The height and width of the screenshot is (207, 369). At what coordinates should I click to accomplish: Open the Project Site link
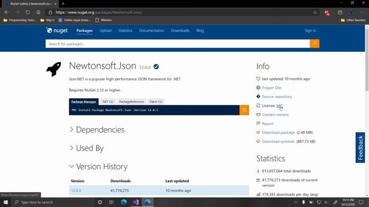(272, 88)
